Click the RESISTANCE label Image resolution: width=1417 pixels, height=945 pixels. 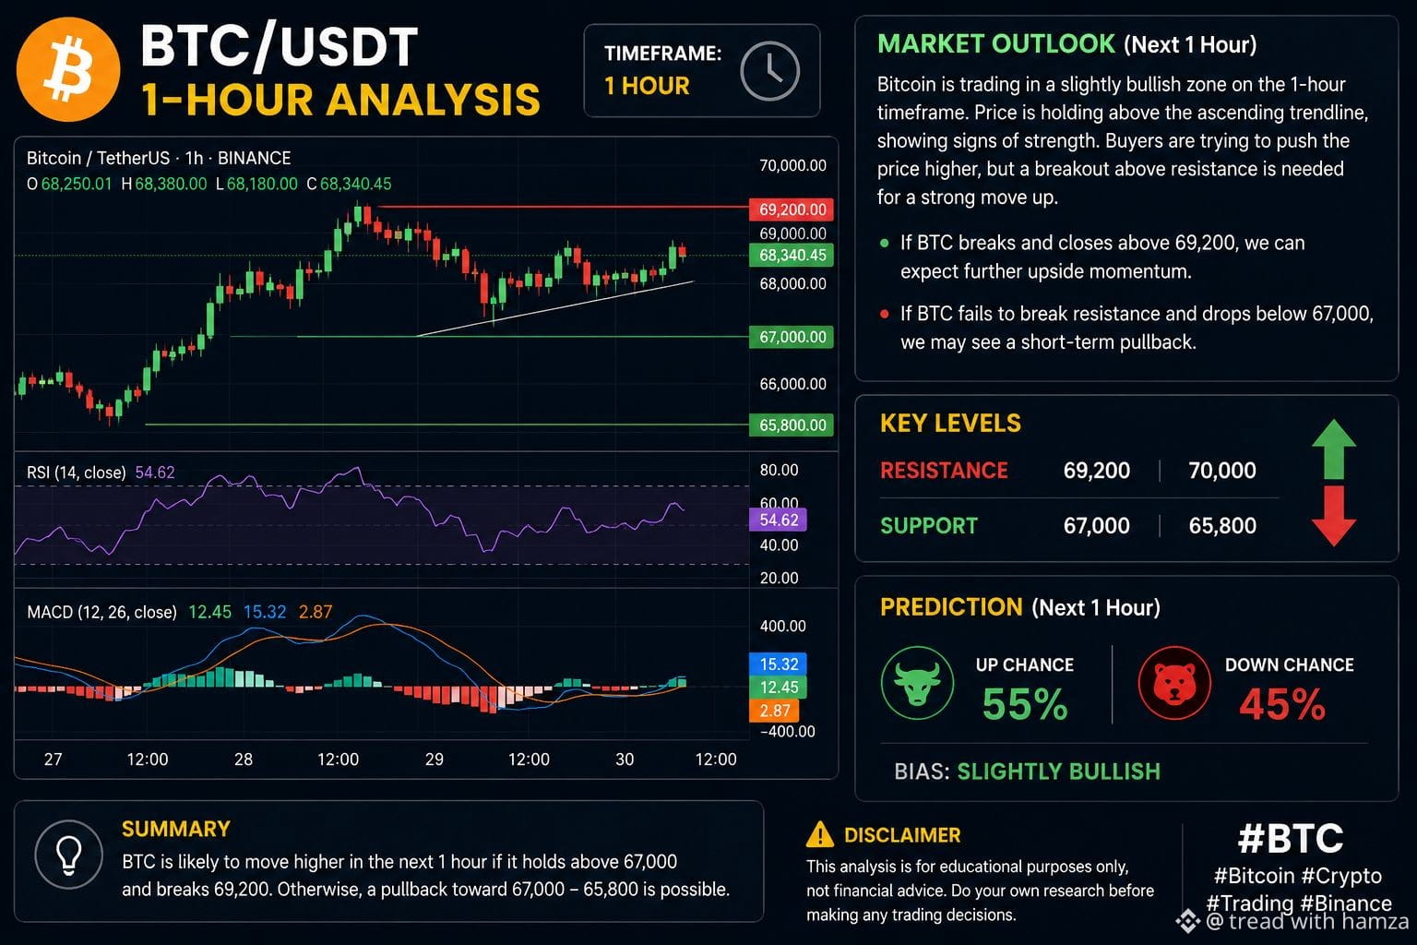944,471
